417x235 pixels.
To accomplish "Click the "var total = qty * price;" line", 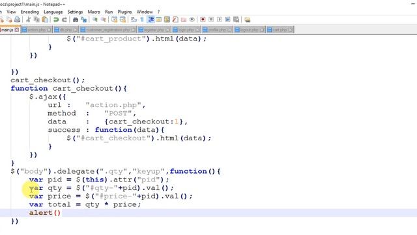I will pos(85,204).
